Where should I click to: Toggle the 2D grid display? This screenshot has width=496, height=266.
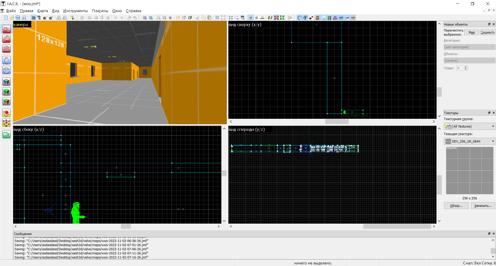click(x=33, y=18)
